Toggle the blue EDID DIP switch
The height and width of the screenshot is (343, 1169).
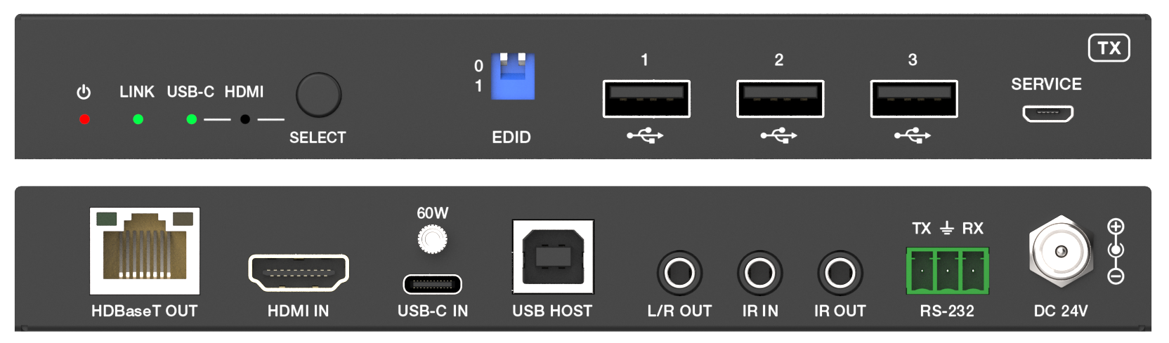513,76
